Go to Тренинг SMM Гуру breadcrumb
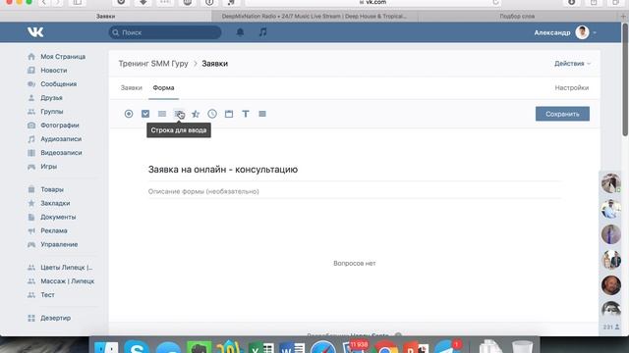 pos(153,64)
